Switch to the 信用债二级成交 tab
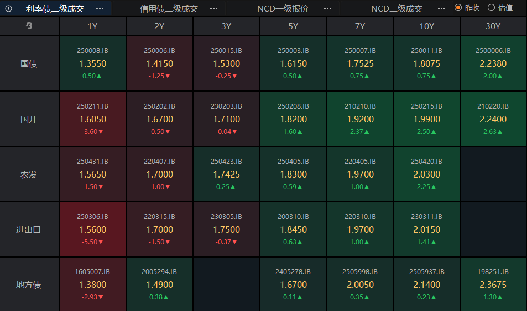This screenshot has width=527, height=311. pyautogui.click(x=169, y=8)
